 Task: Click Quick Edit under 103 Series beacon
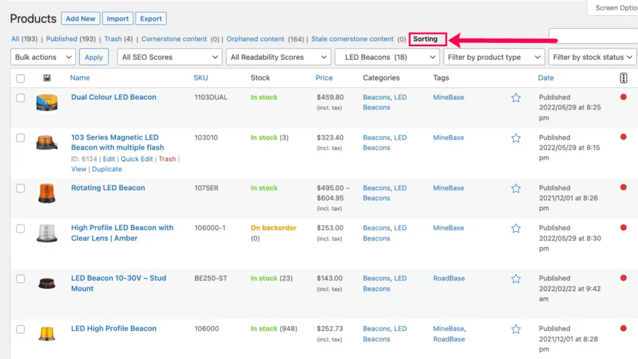click(x=136, y=159)
